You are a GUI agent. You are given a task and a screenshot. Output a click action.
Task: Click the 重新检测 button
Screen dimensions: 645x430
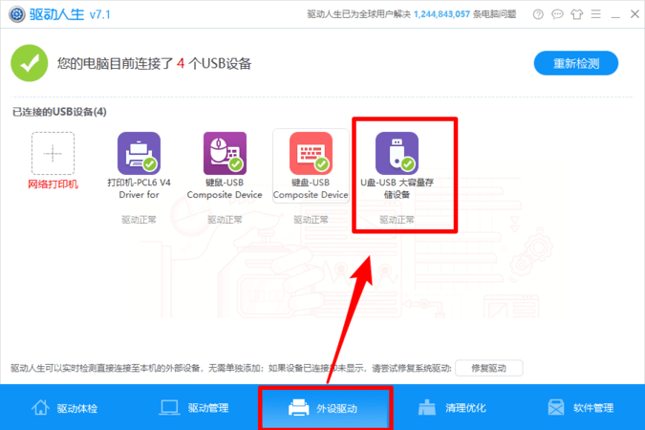tap(576, 63)
